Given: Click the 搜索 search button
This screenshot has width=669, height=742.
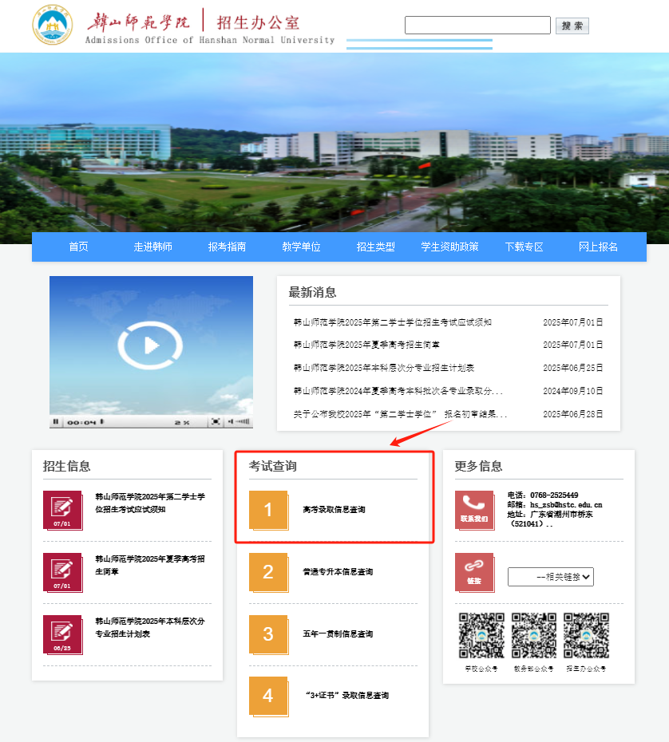Looking at the screenshot, I should (572, 26).
